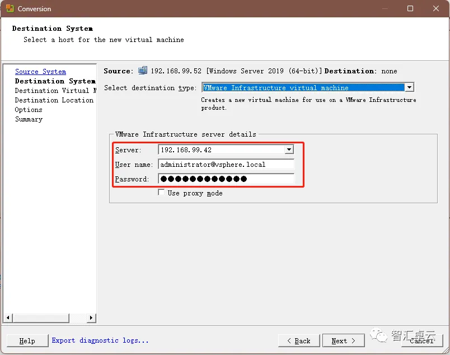Expand the Server address dropdown arrow
Screen dimensions: 450x355
coord(289,150)
